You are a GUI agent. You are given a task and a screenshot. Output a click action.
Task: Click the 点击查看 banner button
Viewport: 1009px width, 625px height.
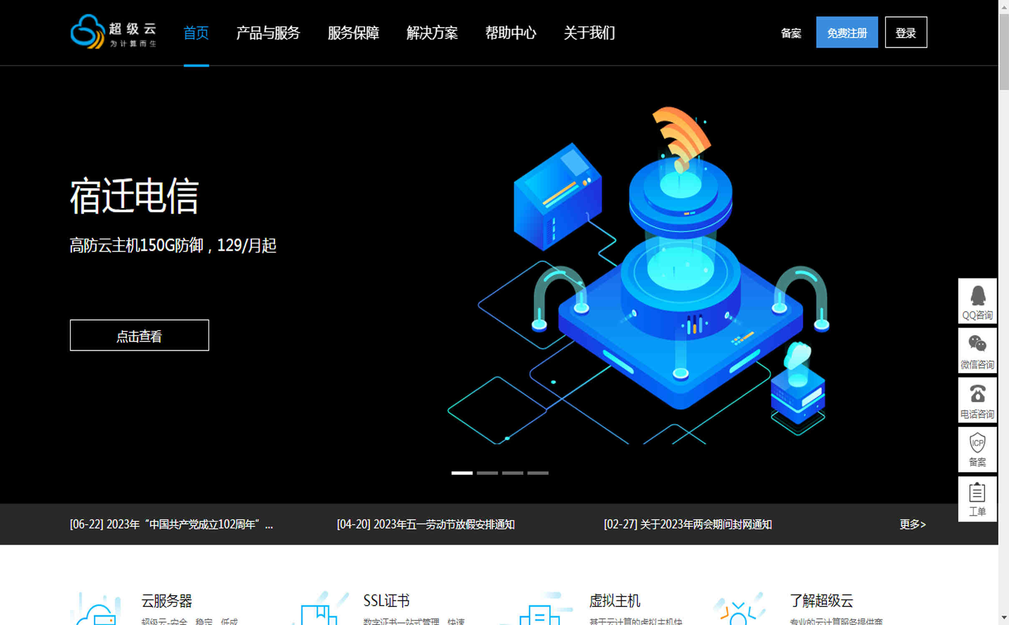pyautogui.click(x=139, y=335)
